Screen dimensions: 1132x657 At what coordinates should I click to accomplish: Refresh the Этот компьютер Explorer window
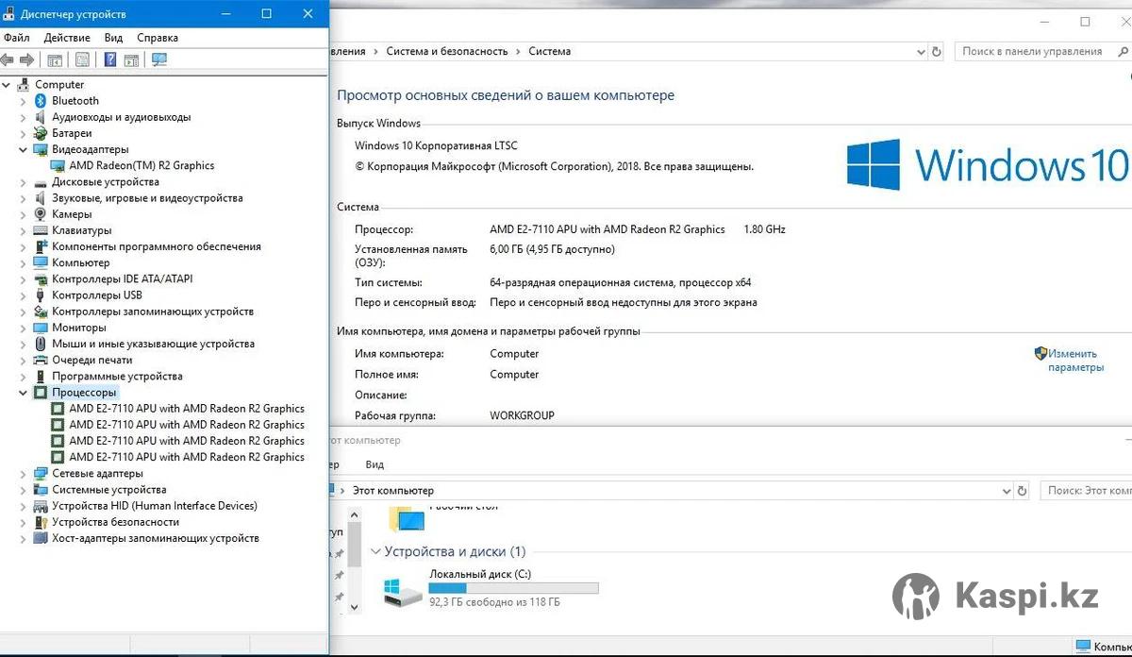pos(1023,491)
